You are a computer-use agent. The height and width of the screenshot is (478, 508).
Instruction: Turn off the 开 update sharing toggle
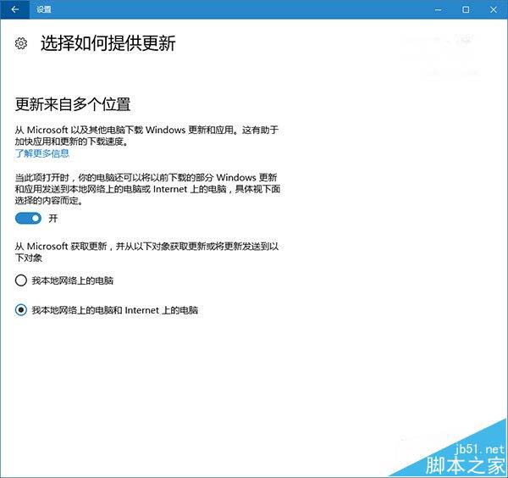click(x=28, y=219)
